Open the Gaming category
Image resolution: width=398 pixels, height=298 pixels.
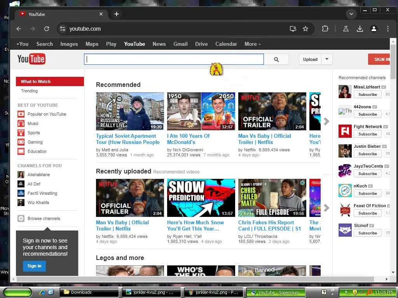35,142
